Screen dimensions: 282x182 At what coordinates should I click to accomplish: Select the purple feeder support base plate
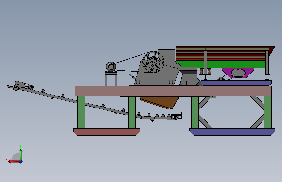click(x=236, y=83)
